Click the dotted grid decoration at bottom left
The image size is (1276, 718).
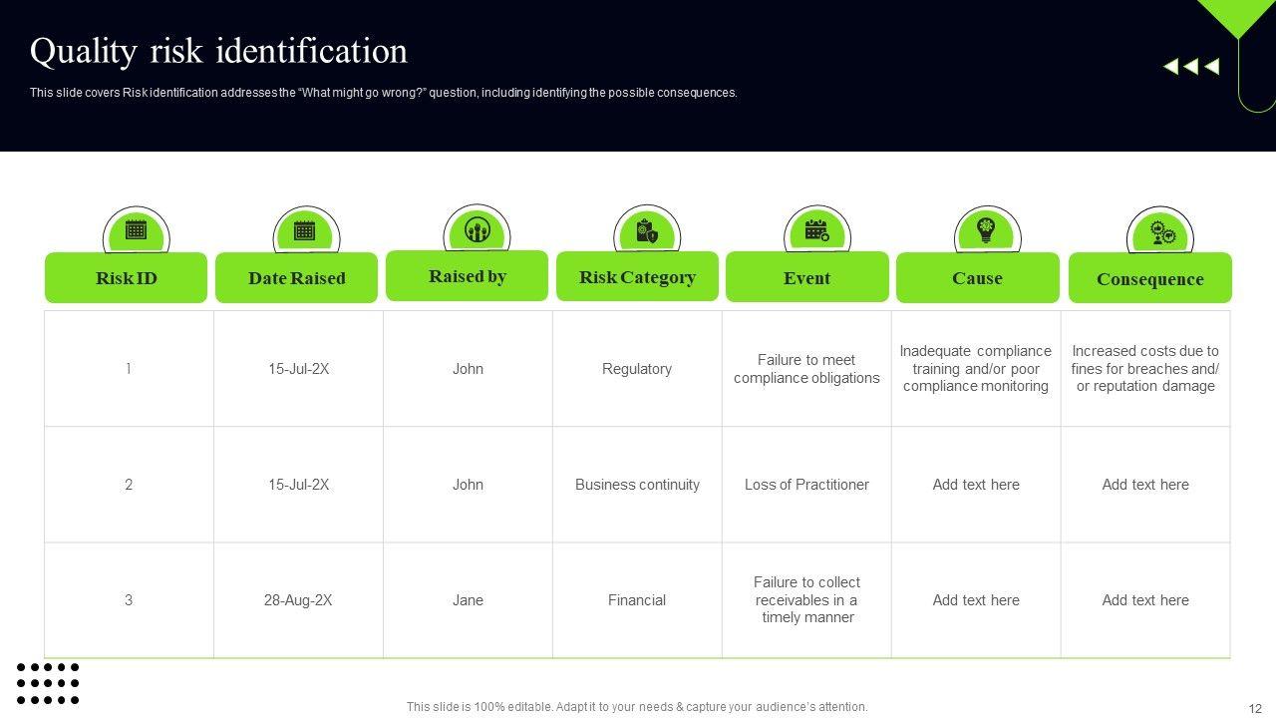[x=48, y=683]
